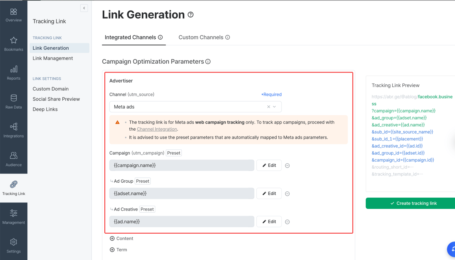Open Audience people icon
455x260 pixels.
point(14,155)
